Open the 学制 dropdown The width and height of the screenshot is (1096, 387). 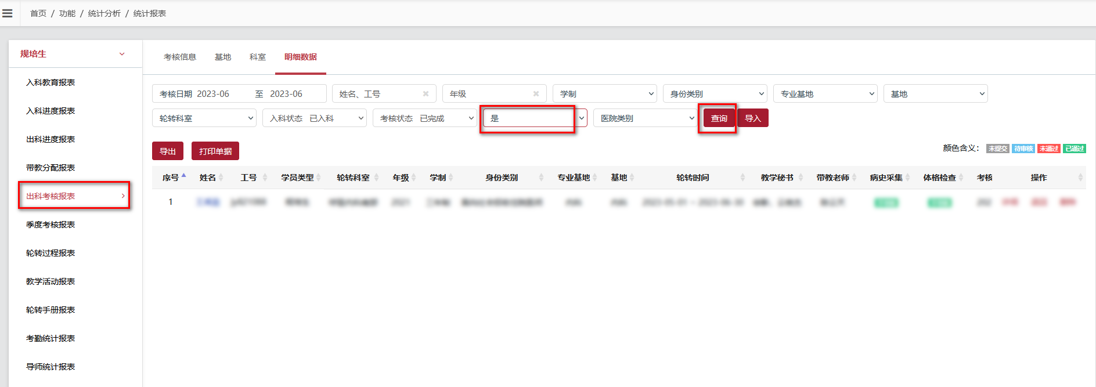coord(604,94)
